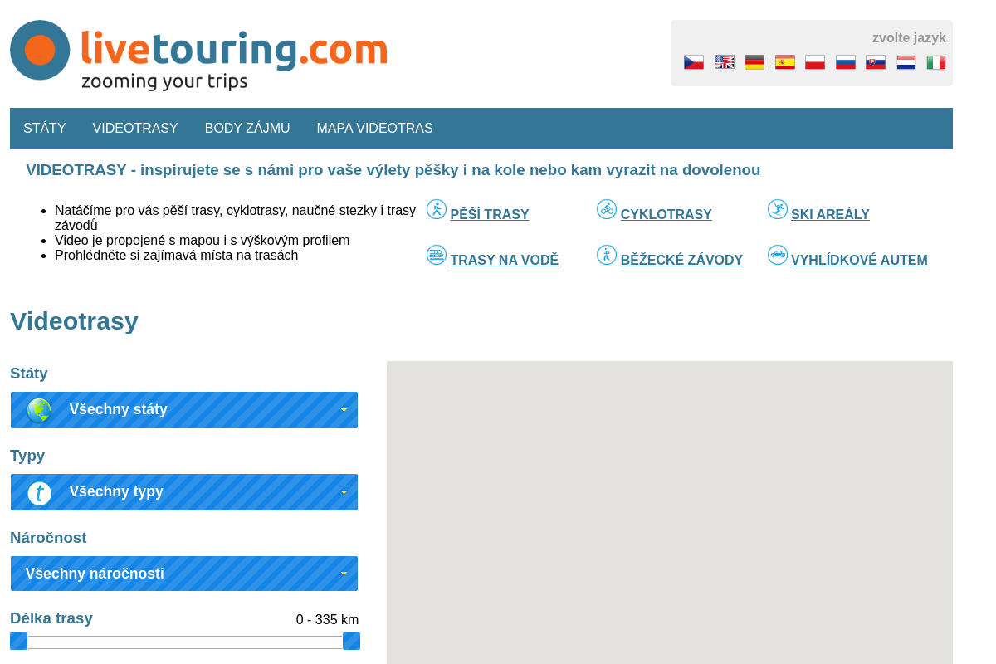This screenshot has width=996, height=664.
Task: Click the PĚŠÍ TRASY link
Action: click(489, 214)
